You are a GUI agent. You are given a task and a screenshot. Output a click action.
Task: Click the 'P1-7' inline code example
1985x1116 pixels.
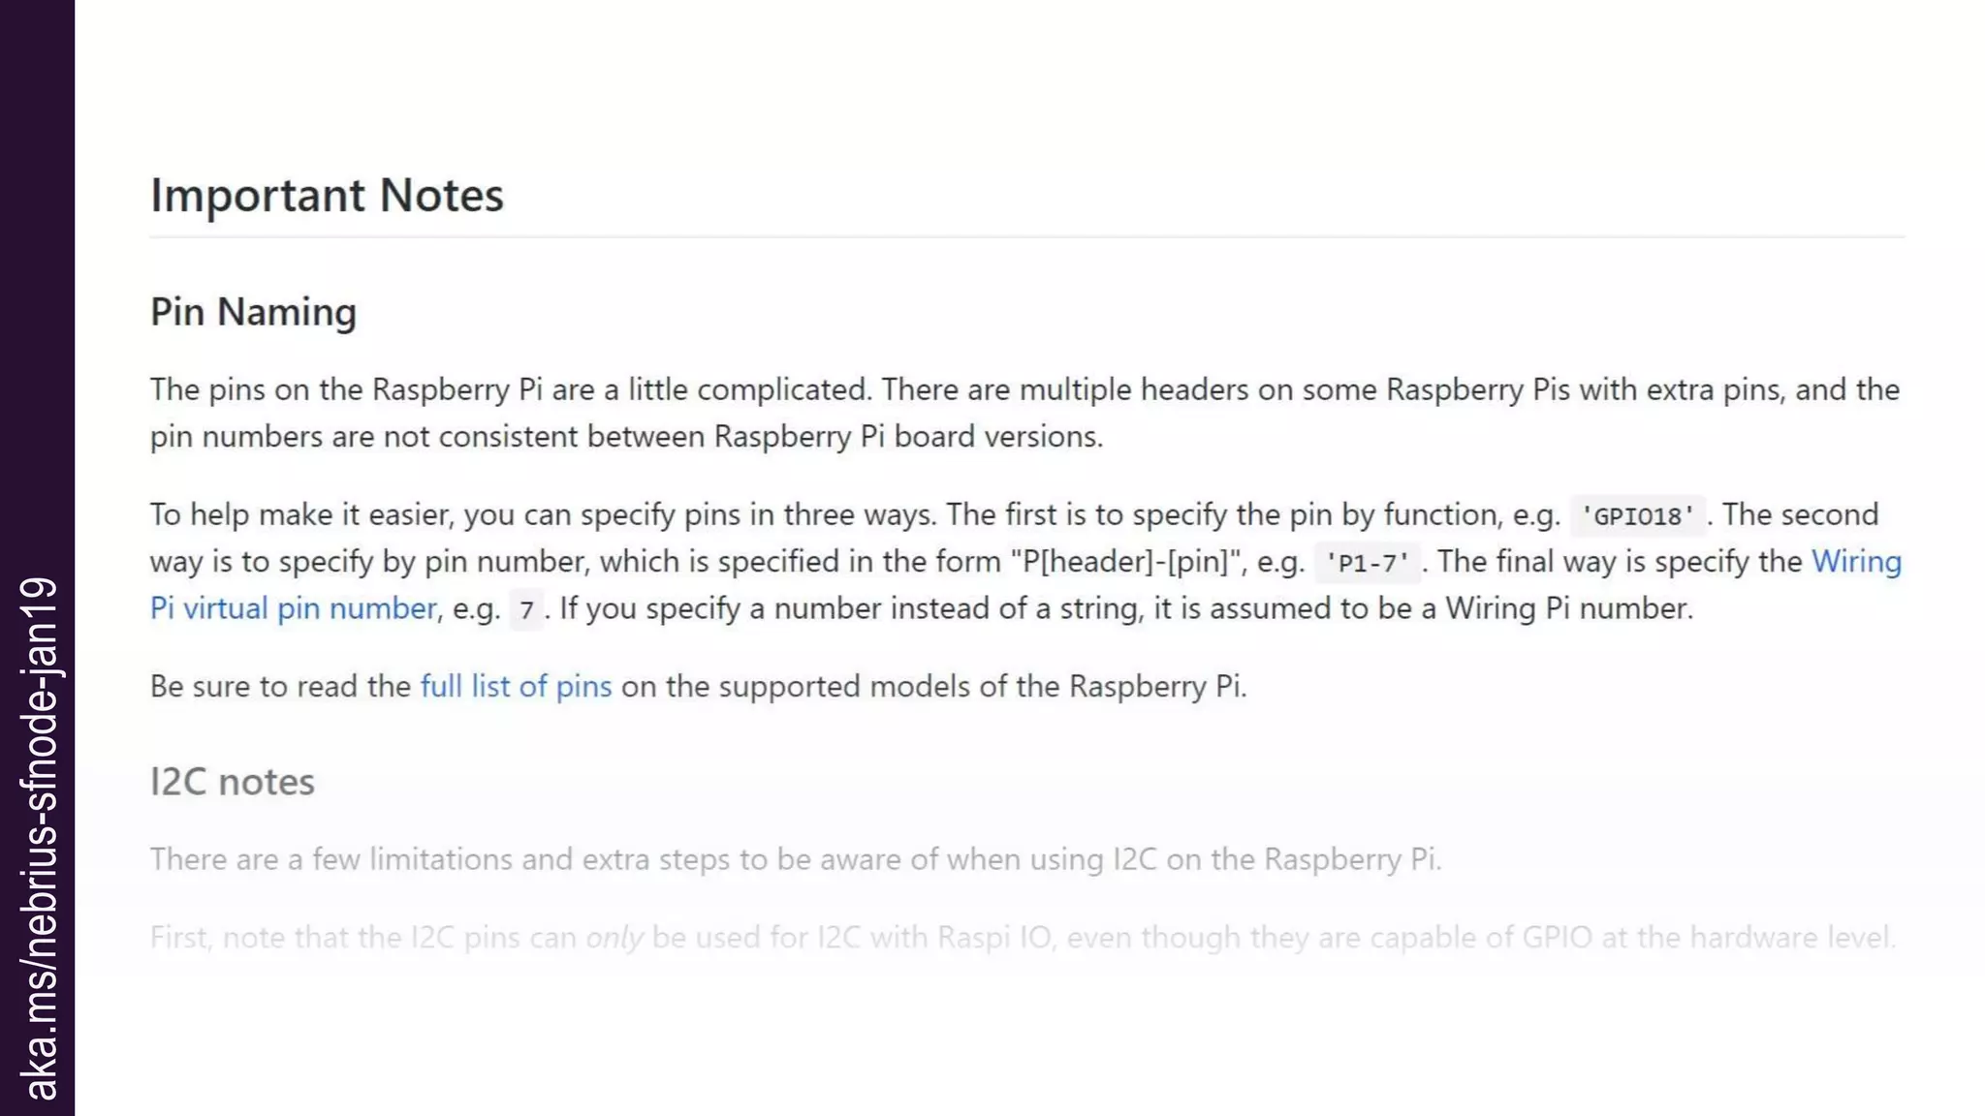tap(1367, 563)
